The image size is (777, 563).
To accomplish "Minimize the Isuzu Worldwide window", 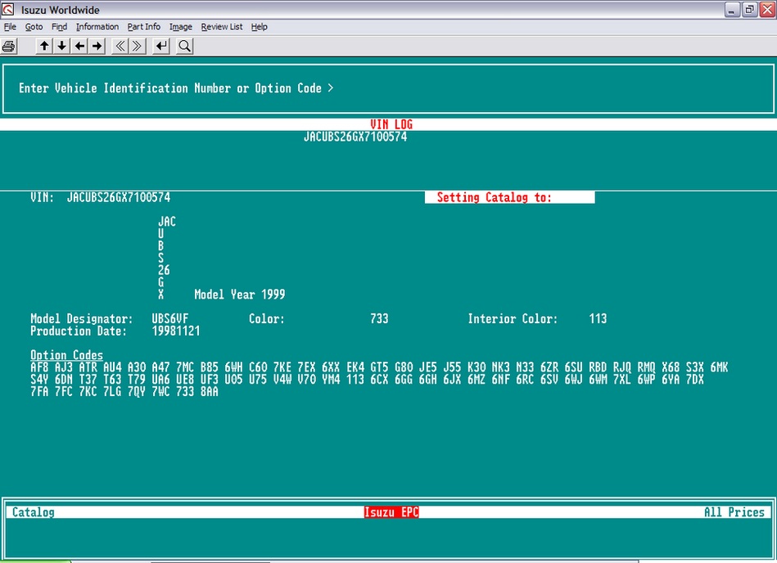I will [732, 10].
